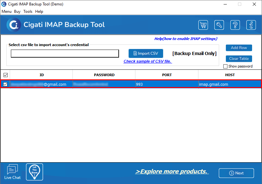Click the HOST column header
Image resolution: width=262 pixels, height=184 pixels.
pos(230,75)
